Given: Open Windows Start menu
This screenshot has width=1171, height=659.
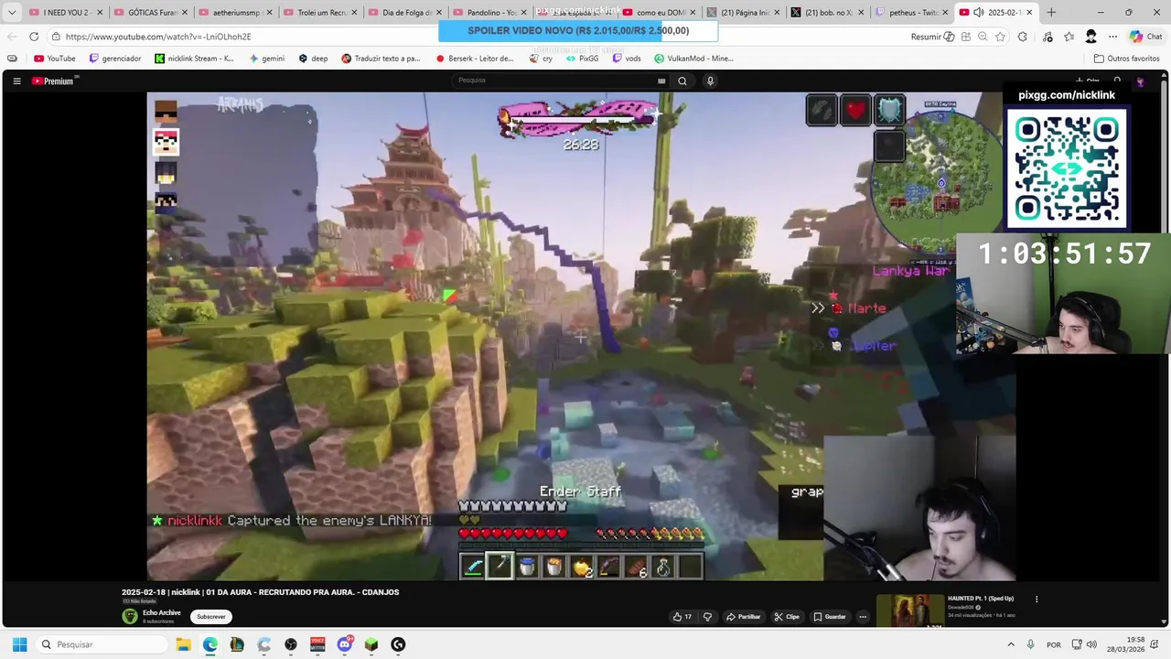Looking at the screenshot, I should pos(19,644).
